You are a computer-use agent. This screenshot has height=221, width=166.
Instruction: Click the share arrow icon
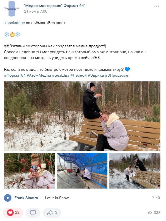50,213
